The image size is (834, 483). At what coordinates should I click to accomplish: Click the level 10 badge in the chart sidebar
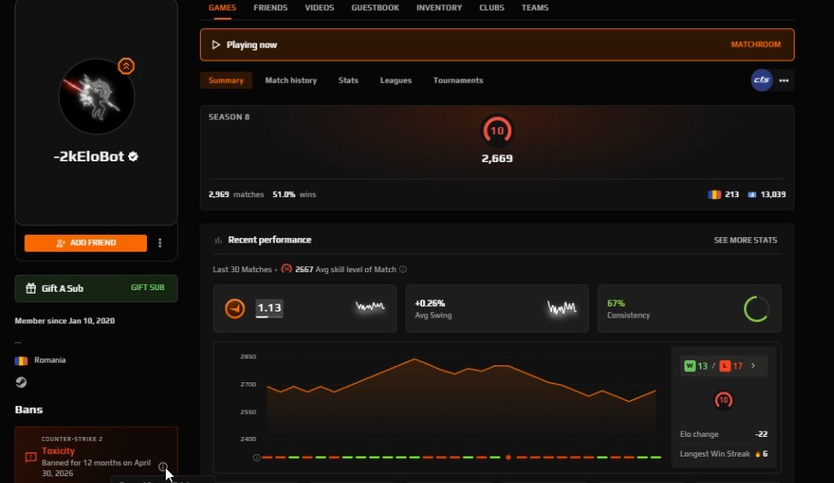(x=723, y=400)
